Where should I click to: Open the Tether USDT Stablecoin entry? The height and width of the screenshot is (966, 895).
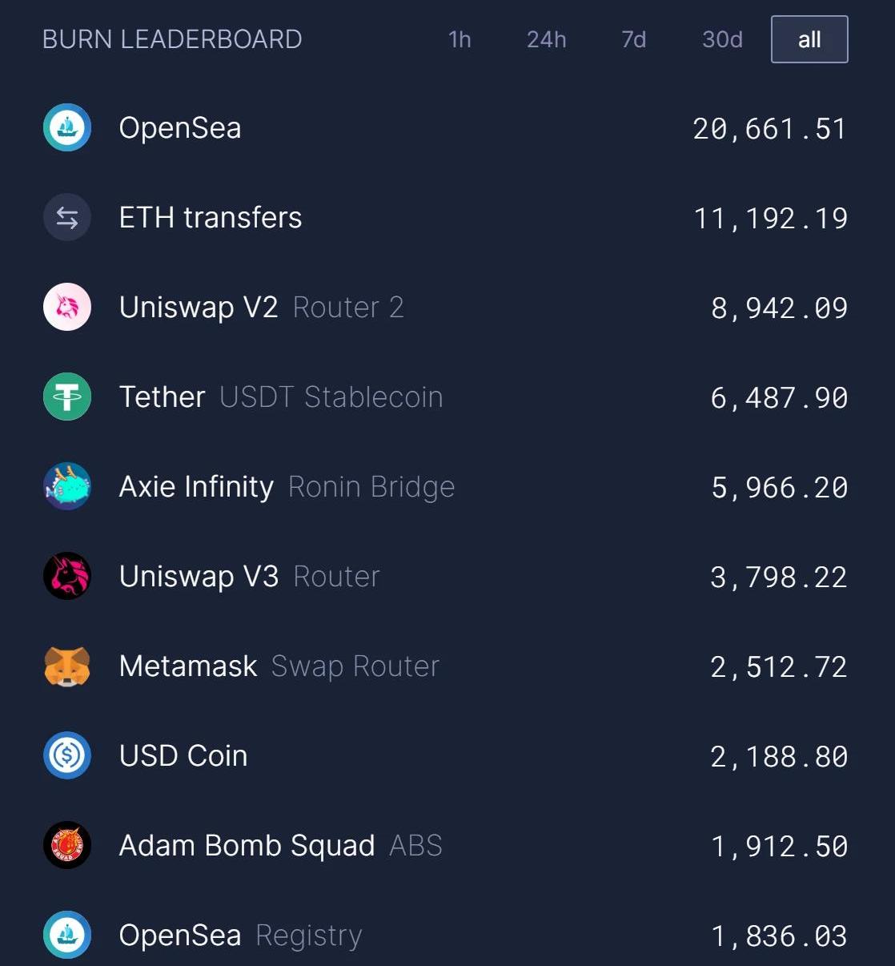pos(280,397)
